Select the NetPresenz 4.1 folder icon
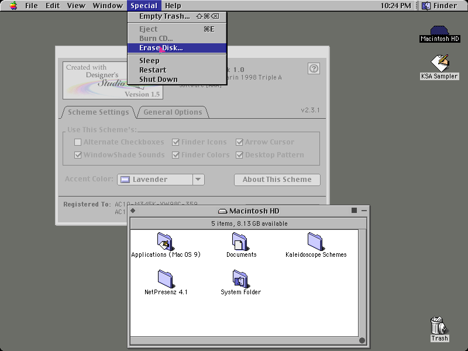This screenshot has height=351, width=468. coord(166,279)
